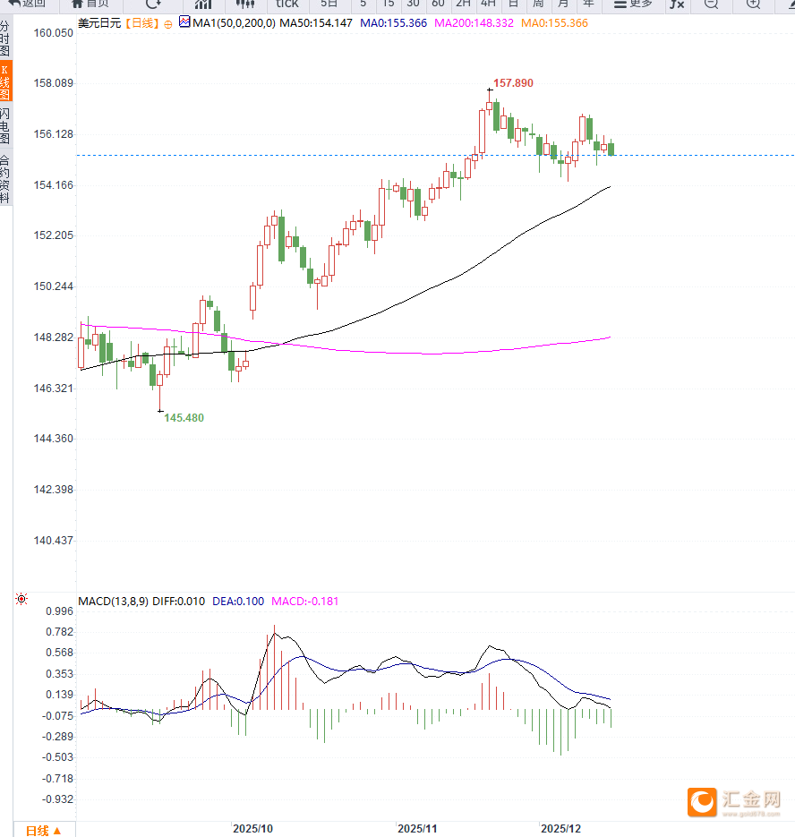Viewport: 795px width, 837px height.
Task: Switch to 闪电图 side tab
Action: [x=4, y=126]
